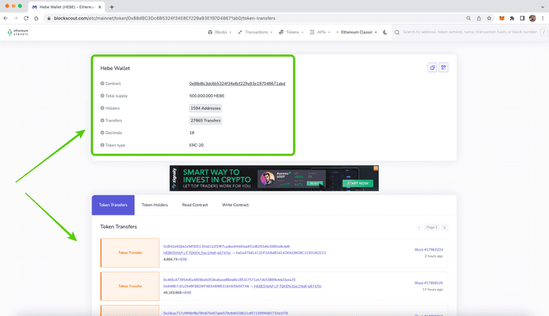Reload the page
Viewport: 549px width, 316px height.
click(x=27, y=18)
